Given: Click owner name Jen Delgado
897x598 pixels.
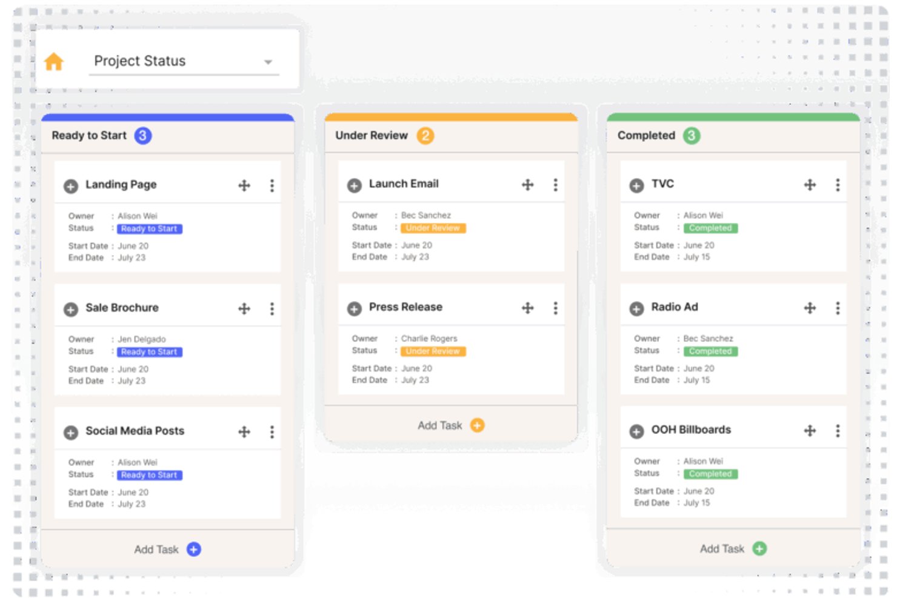Looking at the screenshot, I should (x=142, y=339).
